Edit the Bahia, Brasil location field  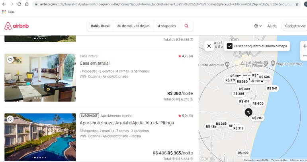[x=100, y=26]
